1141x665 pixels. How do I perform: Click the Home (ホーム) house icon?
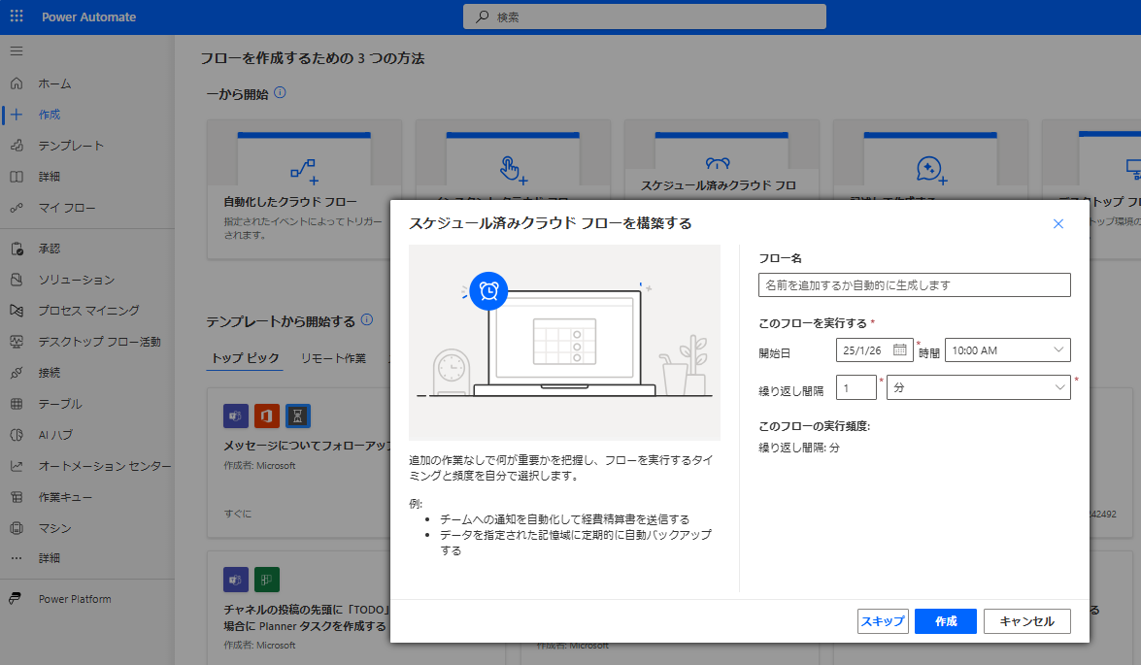coord(17,83)
